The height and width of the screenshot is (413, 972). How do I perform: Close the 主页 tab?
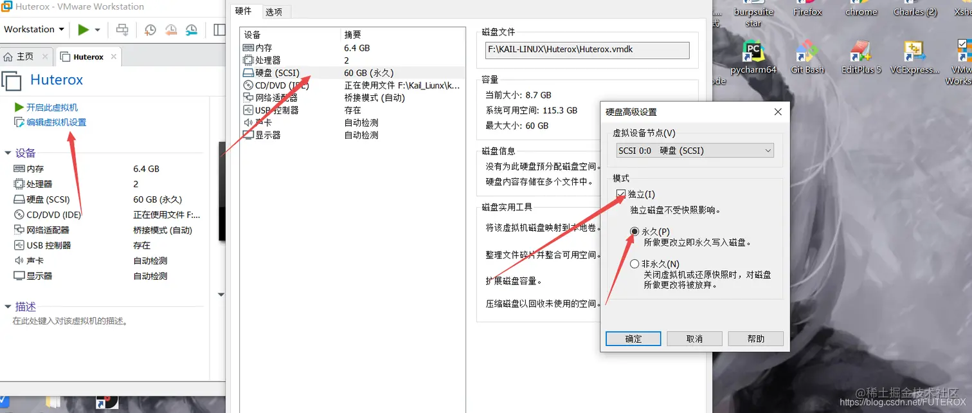click(x=45, y=57)
